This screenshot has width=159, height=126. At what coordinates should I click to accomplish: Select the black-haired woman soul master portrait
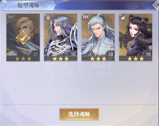pos(136,35)
